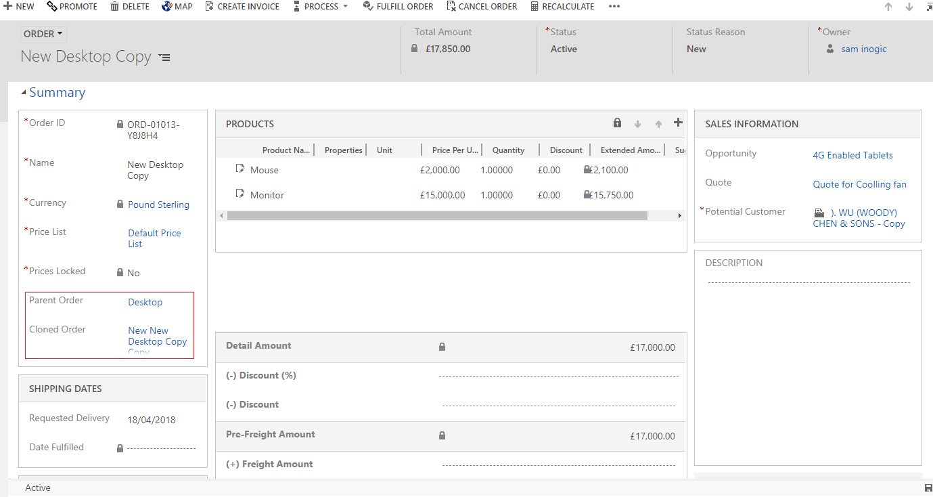Click Monitor extended amount £15,750.00
This screenshot has width=933, height=497.
[612, 195]
